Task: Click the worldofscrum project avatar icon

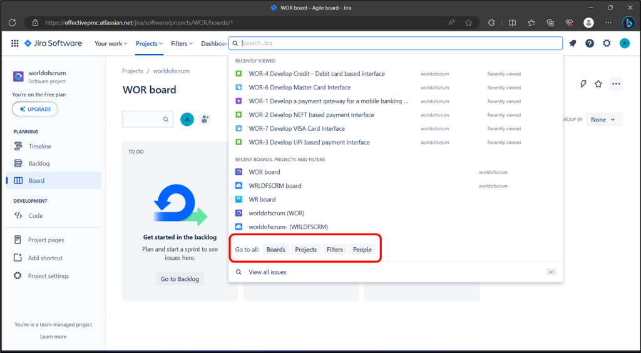Action: pos(18,76)
